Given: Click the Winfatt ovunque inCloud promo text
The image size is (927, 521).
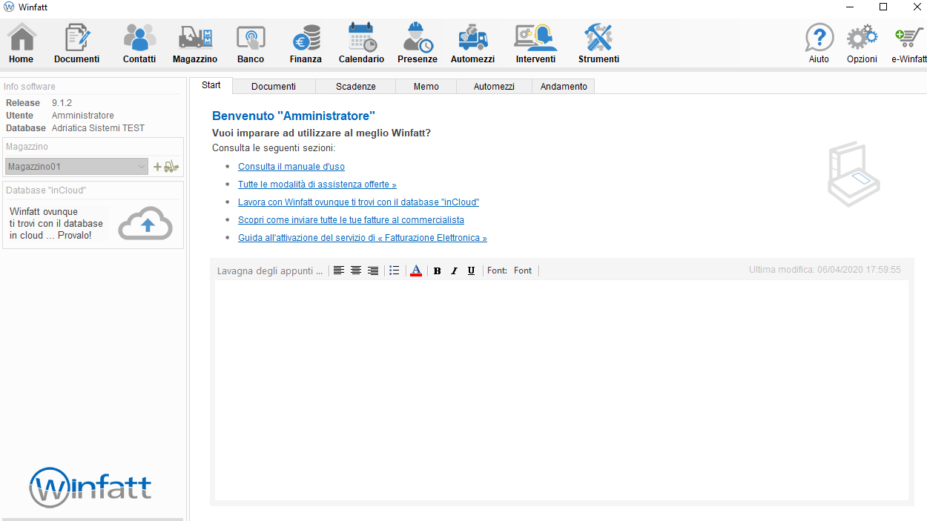Looking at the screenshot, I should [x=56, y=223].
